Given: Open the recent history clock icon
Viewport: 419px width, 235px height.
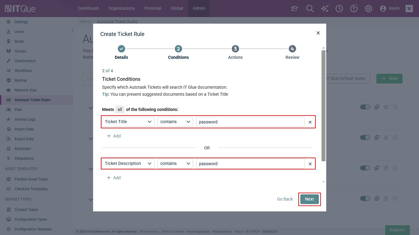Looking at the screenshot, I should pyautogui.click(x=339, y=9).
